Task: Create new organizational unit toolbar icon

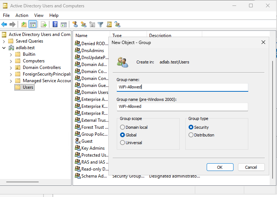Action: [x=92, y=24]
